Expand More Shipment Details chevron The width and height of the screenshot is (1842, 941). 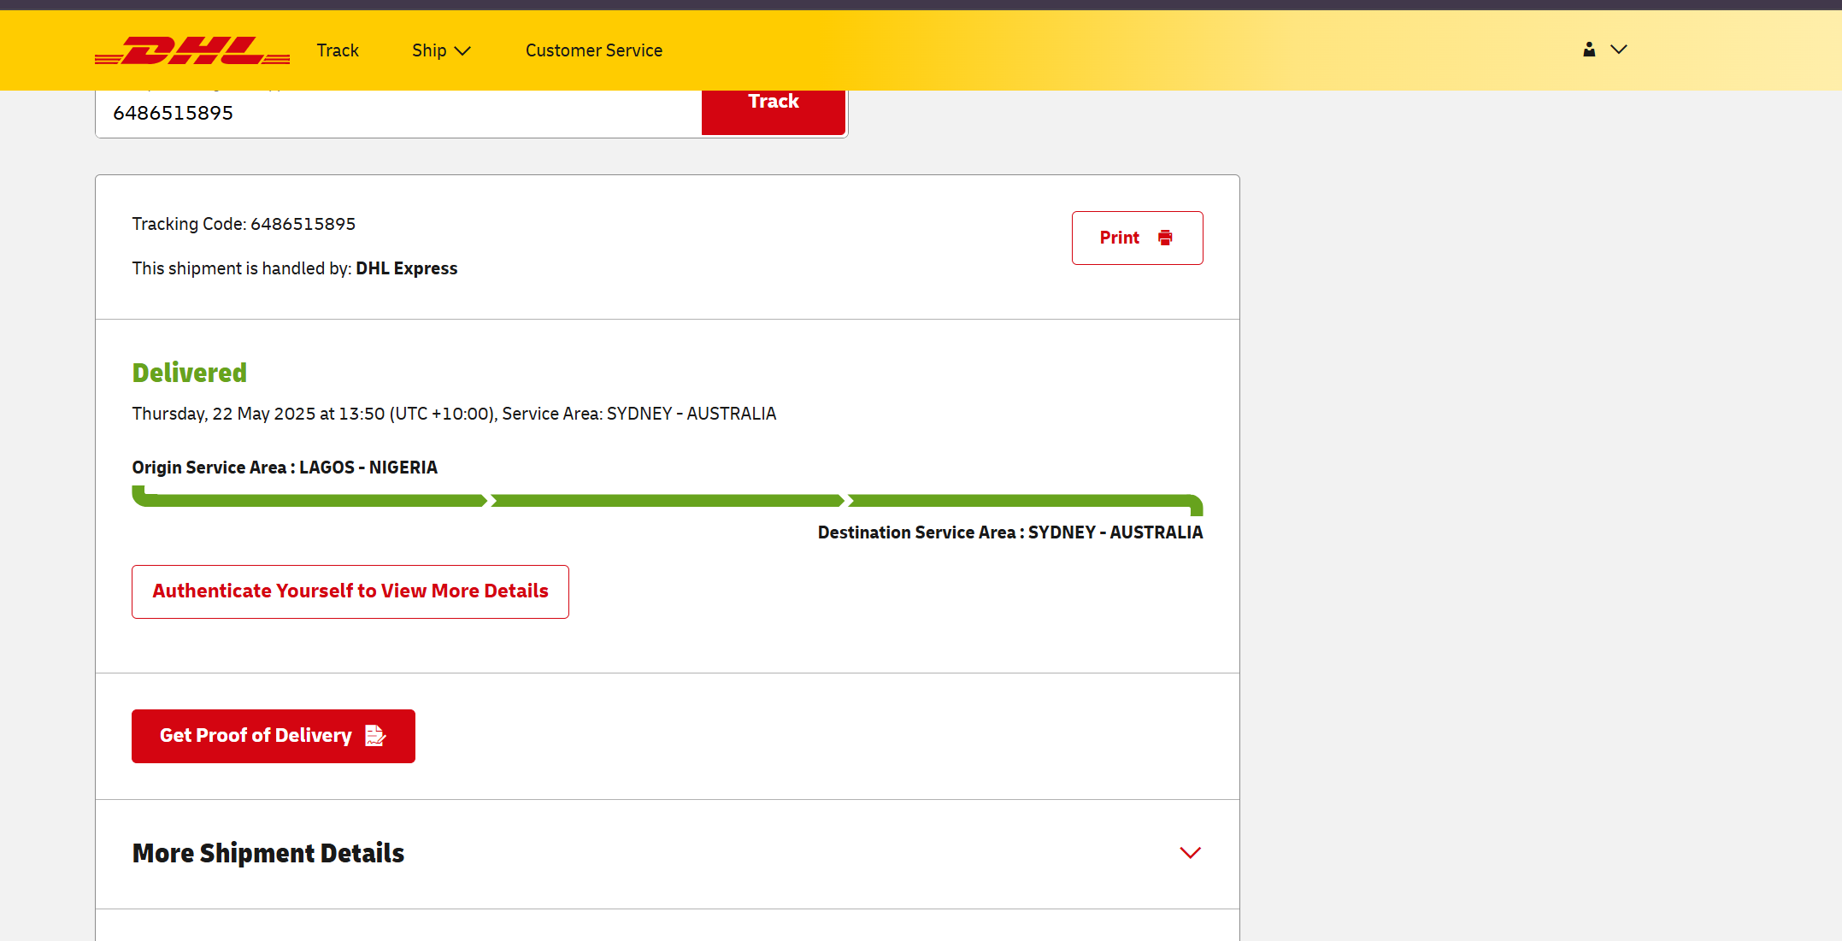pyautogui.click(x=1191, y=853)
